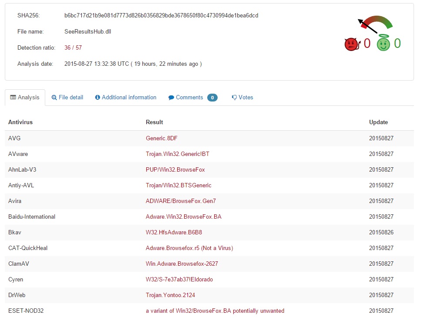Click the file name SeeResultsHub.dll
The image size is (424, 318).
click(x=87, y=32)
